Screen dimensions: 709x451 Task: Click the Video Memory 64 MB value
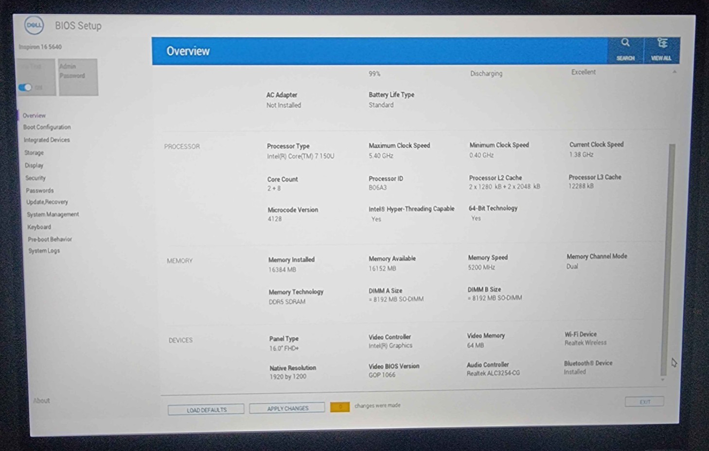pos(475,345)
